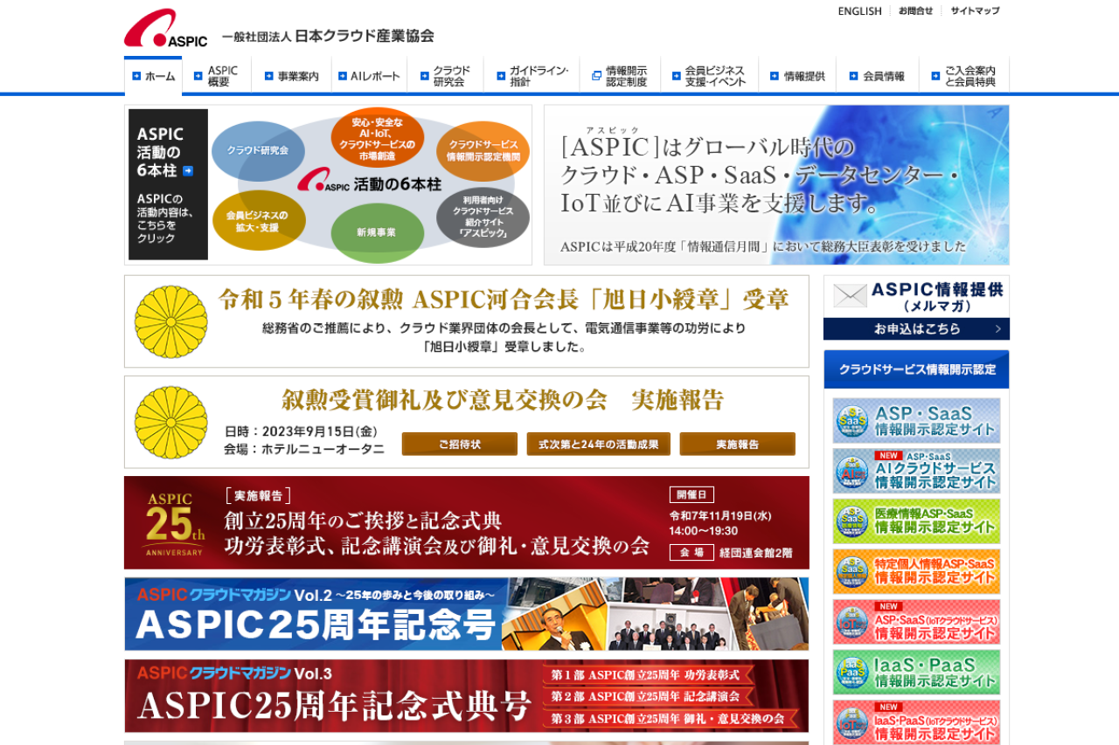Open the 特定個人情報ASP・SaaS 認定サイト badge
Viewport: 1119px width, 745px height.
(916, 572)
